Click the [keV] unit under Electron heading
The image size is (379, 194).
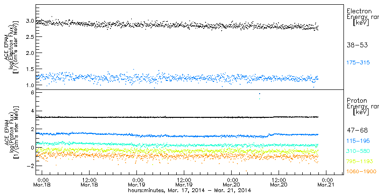click(361, 23)
